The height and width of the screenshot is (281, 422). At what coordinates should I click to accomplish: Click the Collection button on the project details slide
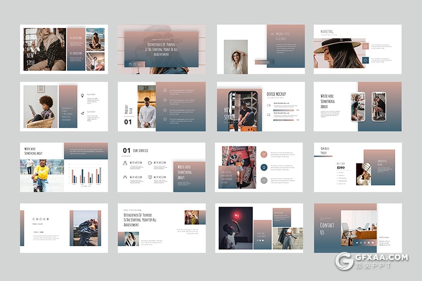[x=264, y=62]
